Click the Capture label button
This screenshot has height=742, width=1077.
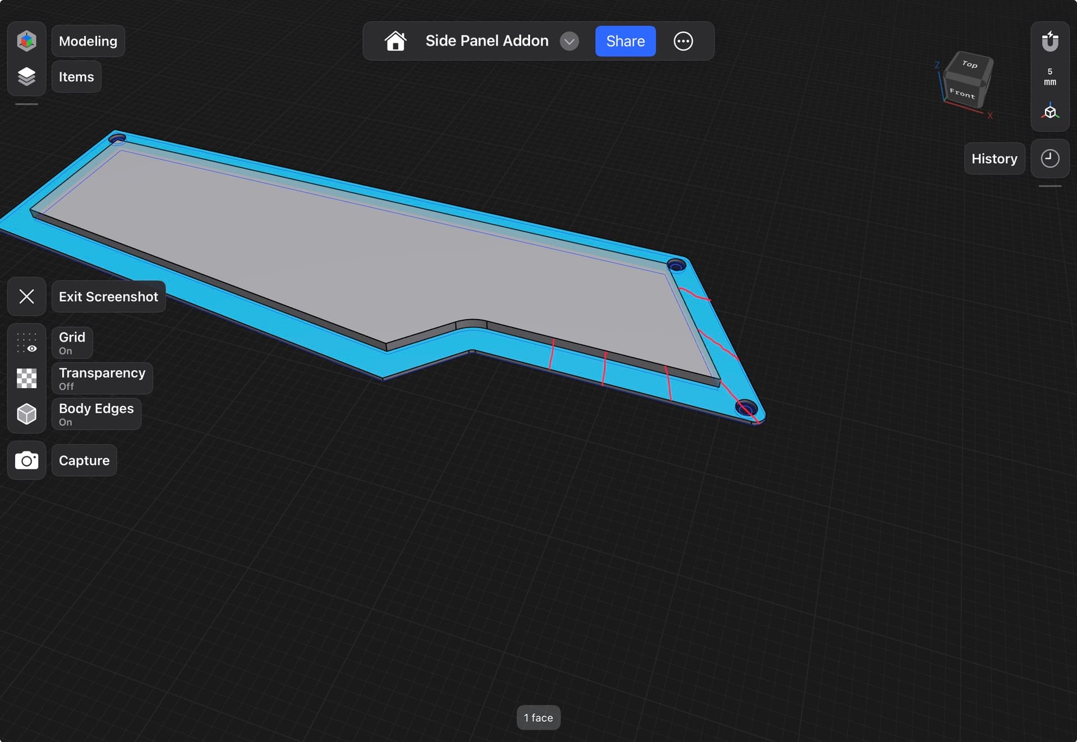(x=84, y=460)
